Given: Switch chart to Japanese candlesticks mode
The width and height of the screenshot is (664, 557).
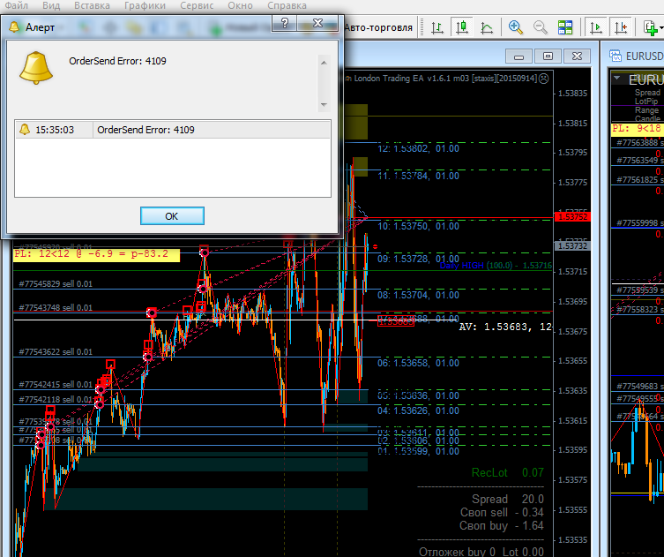Looking at the screenshot, I should (x=462, y=28).
